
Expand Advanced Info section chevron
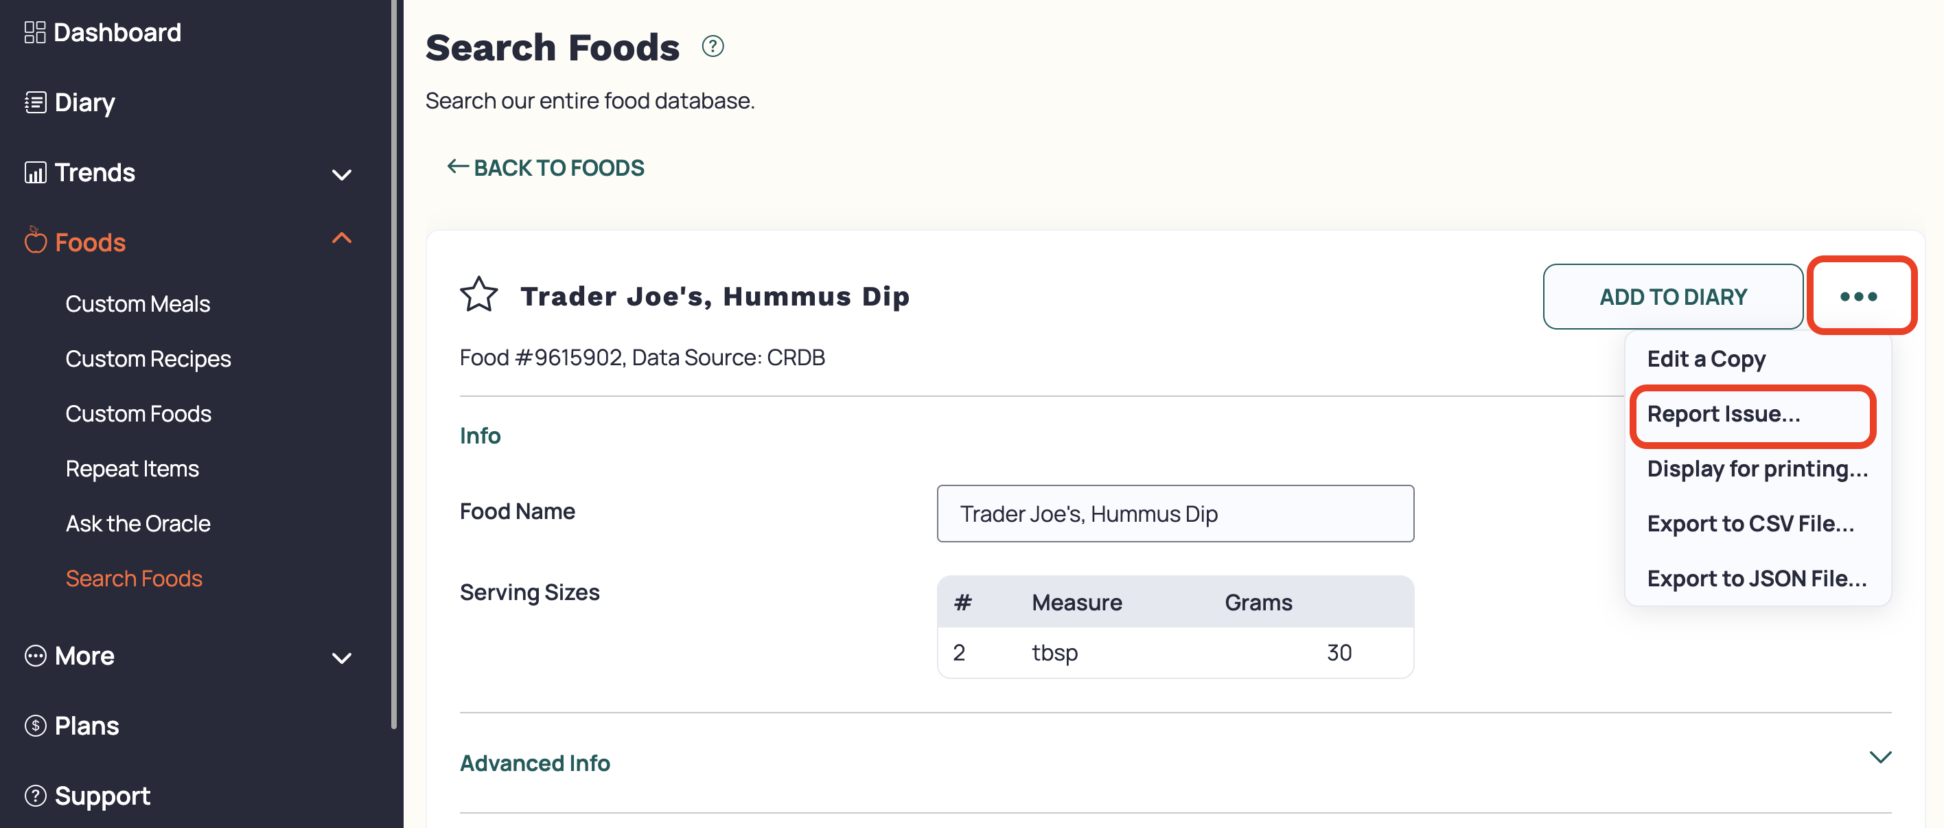[1880, 757]
